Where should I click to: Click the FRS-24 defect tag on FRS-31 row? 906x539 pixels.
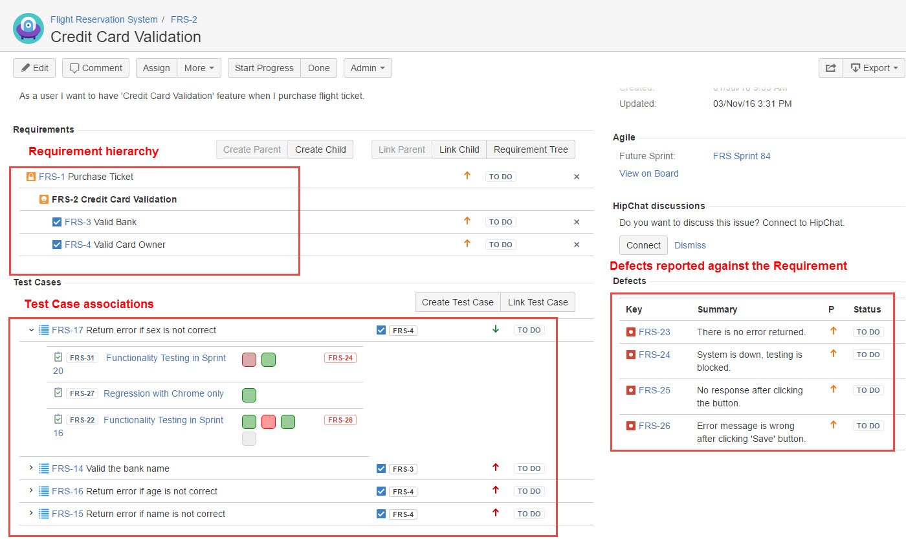point(340,358)
